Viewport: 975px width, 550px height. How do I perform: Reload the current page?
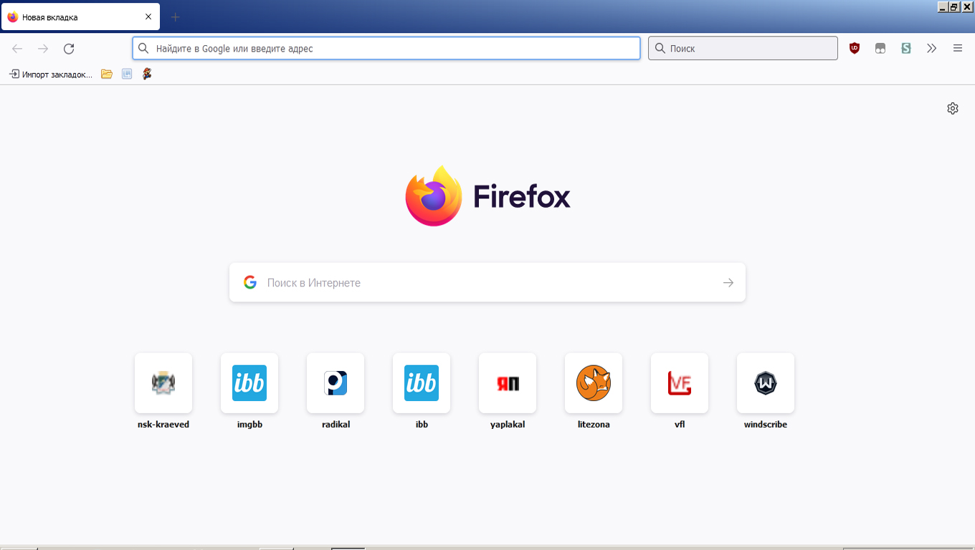point(69,49)
